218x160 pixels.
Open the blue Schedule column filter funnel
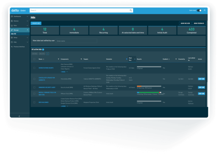(127, 59)
